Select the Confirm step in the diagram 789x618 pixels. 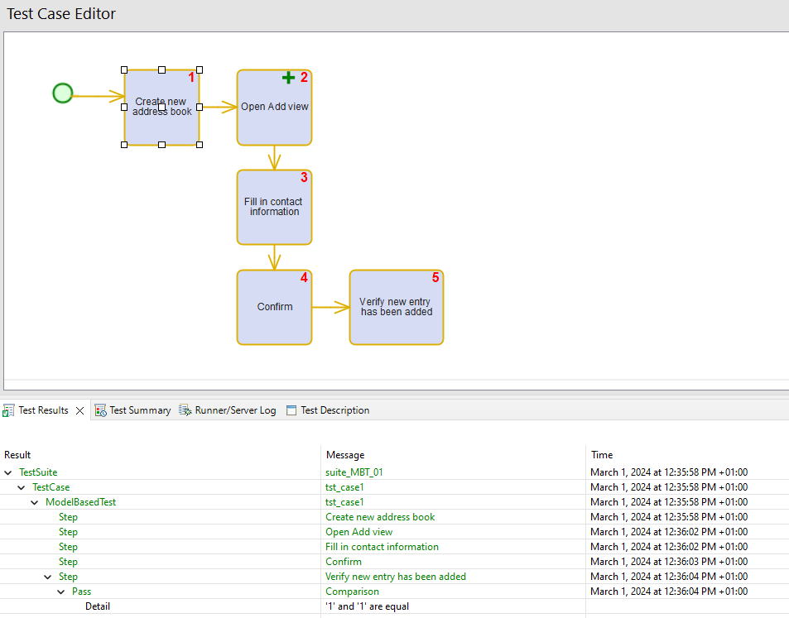click(274, 307)
